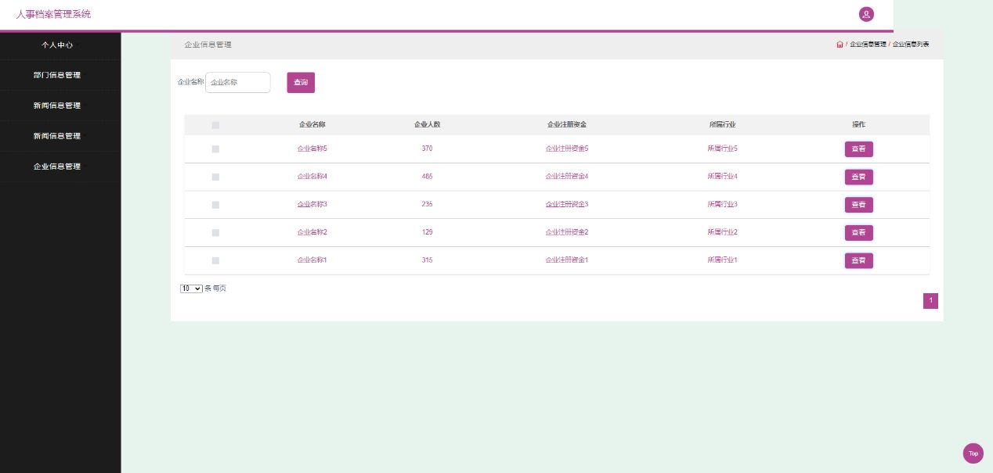993x473 pixels.
Task: Click 查看 for 企业名称4
Action: click(x=858, y=177)
